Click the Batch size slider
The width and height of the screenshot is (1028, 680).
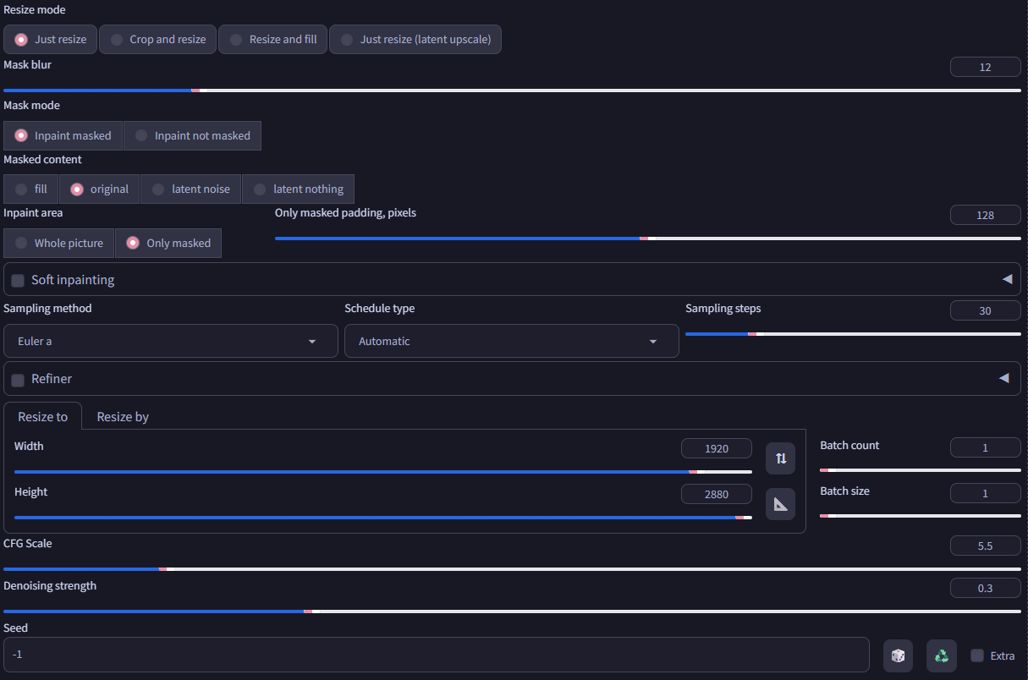click(x=921, y=515)
